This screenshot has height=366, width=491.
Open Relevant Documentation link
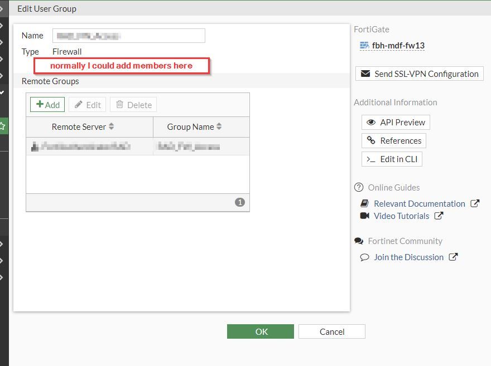point(420,203)
